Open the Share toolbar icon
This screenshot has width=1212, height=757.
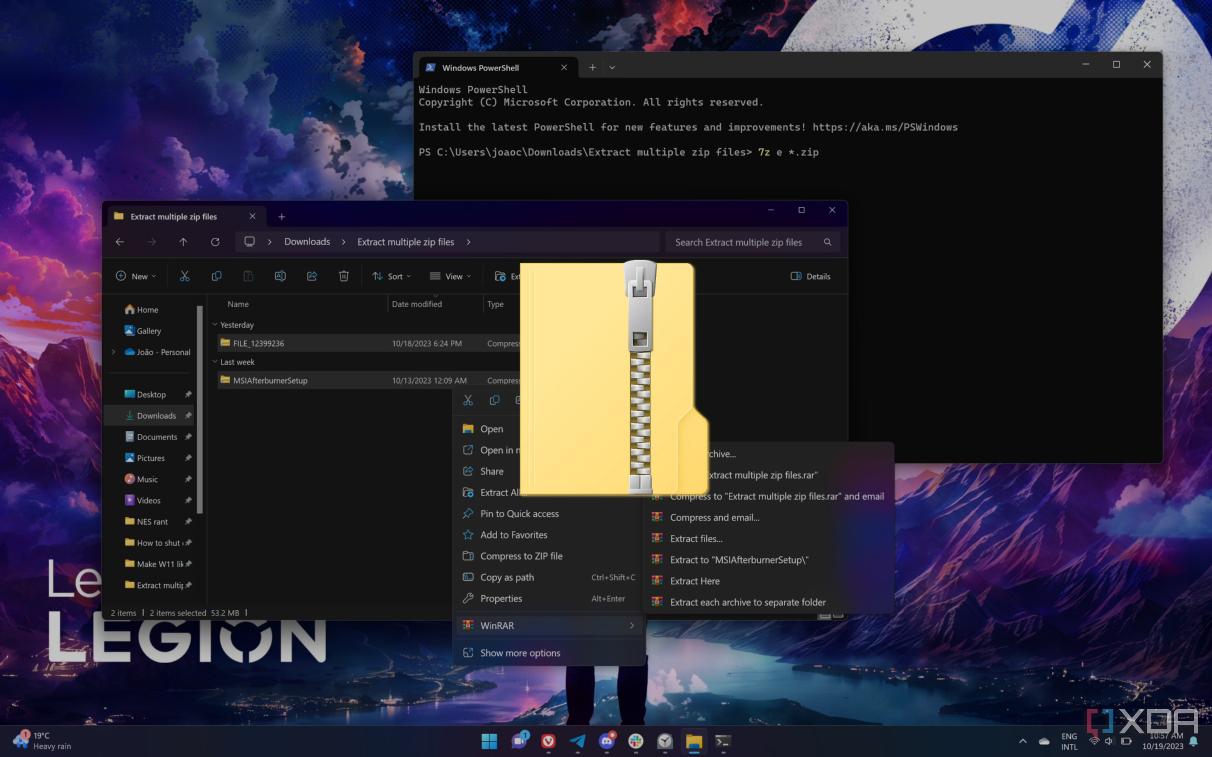click(x=312, y=276)
